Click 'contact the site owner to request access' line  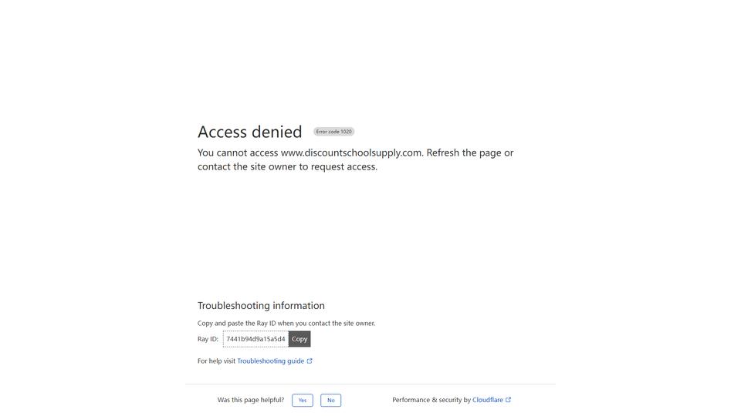pyautogui.click(x=287, y=167)
